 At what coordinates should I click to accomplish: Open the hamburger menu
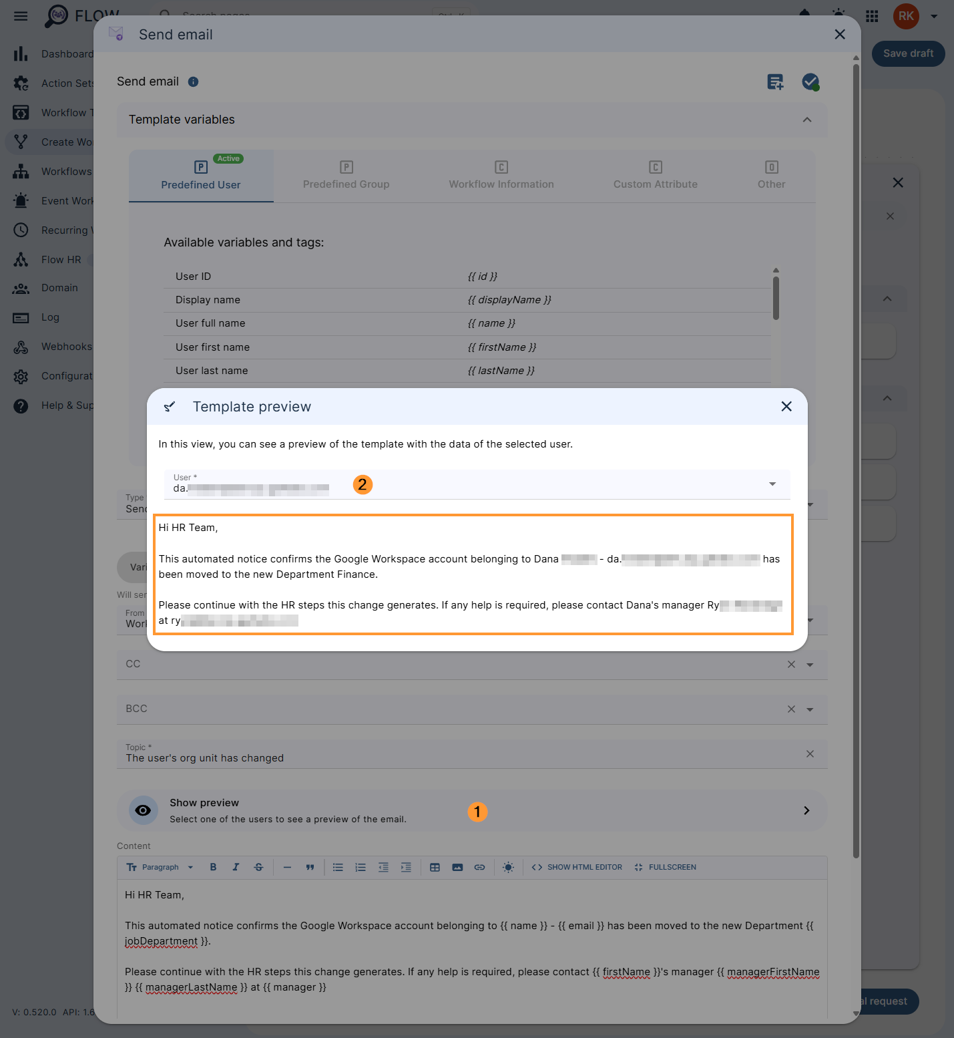[21, 16]
